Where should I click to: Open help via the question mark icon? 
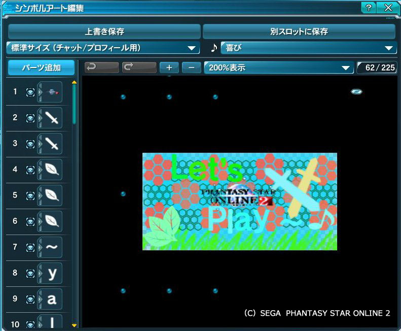tap(369, 8)
